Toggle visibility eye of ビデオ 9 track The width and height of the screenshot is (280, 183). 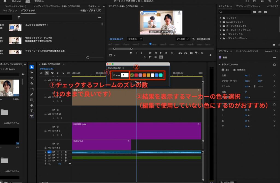[58, 127]
